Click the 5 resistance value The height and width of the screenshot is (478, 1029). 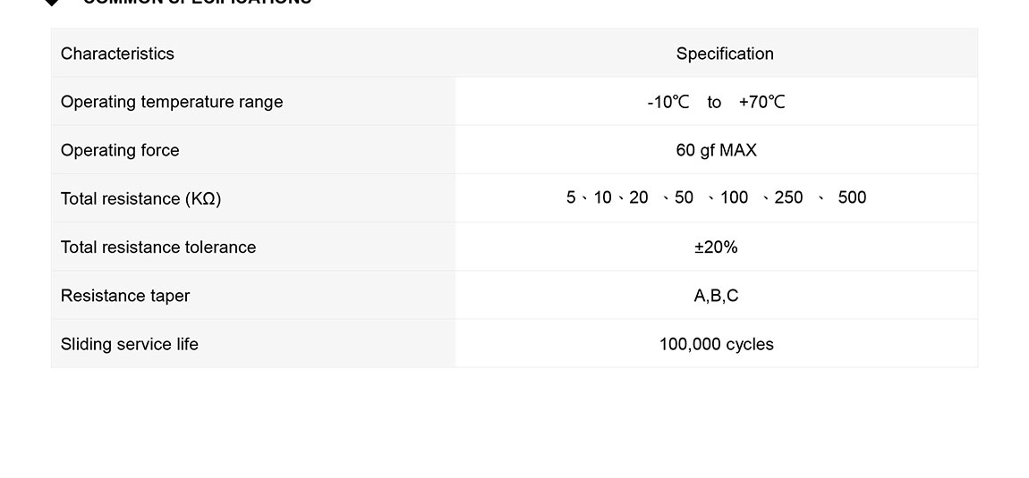coord(571,197)
